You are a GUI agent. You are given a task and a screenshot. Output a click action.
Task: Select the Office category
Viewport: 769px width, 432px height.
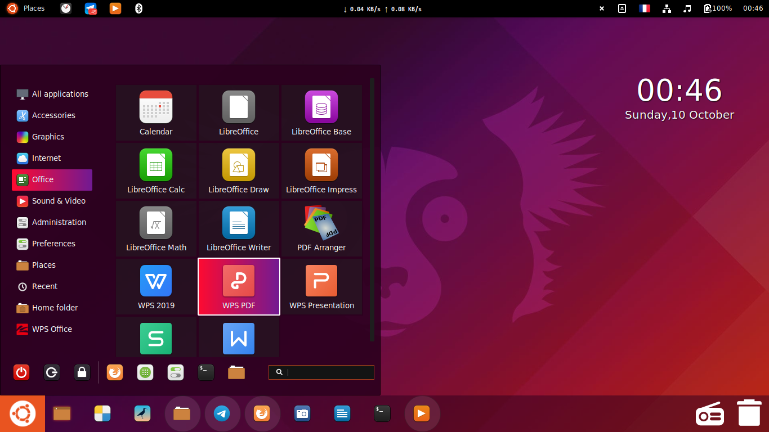click(52, 180)
